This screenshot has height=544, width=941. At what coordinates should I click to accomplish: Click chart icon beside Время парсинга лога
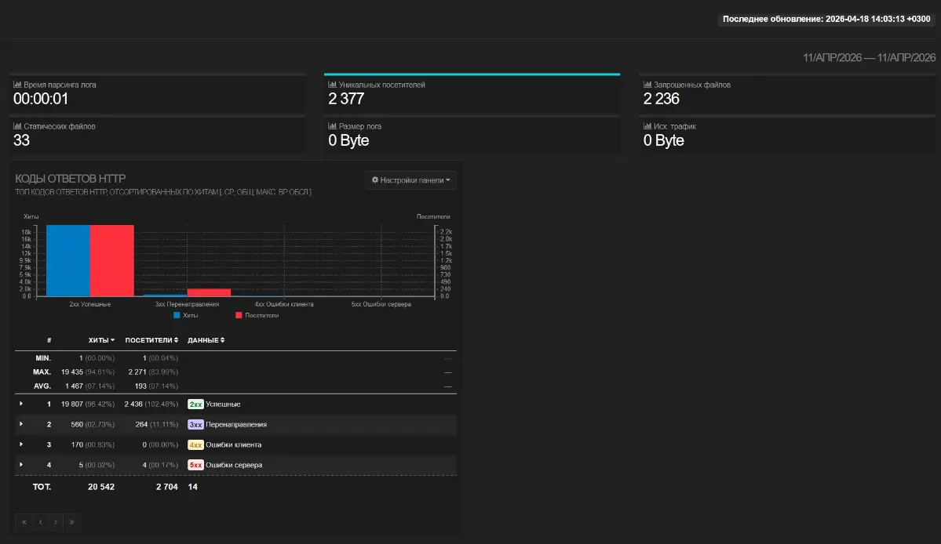coord(17,85)
